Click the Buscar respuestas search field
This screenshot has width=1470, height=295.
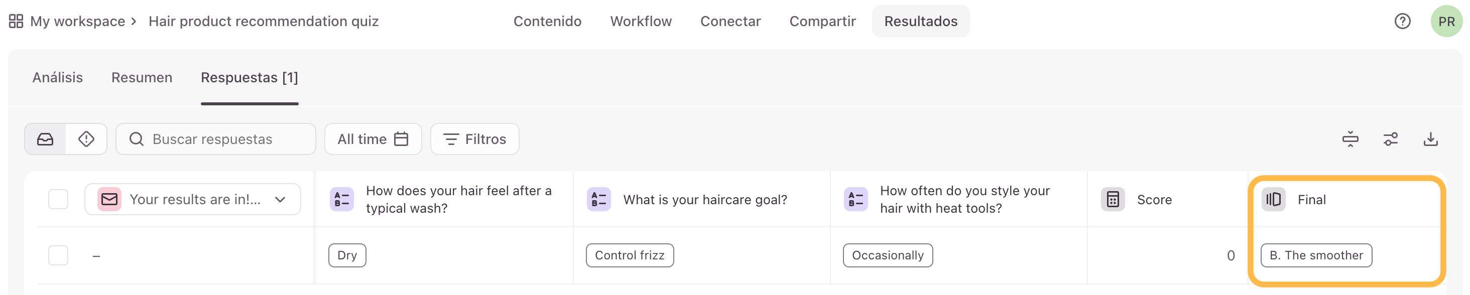coord(216,139)
